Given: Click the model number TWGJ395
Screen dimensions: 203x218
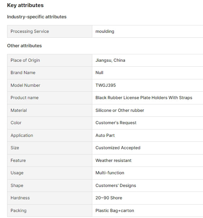Looking at the screenshot, I should [105, 85].
